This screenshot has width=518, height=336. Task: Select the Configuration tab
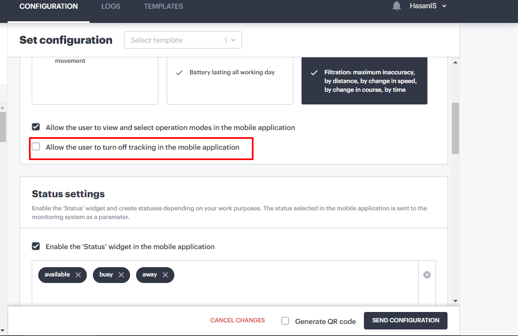click(x=49, y=7)
